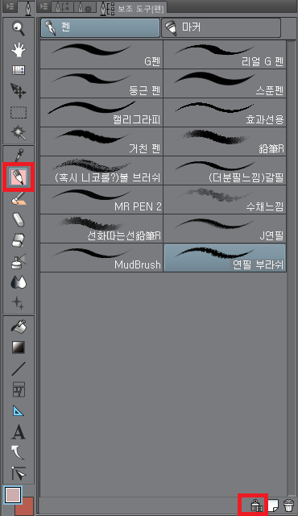The image size is (298, 516).
Task: Choose the 거친 펜 brush
Action: [x=101, y=142]
